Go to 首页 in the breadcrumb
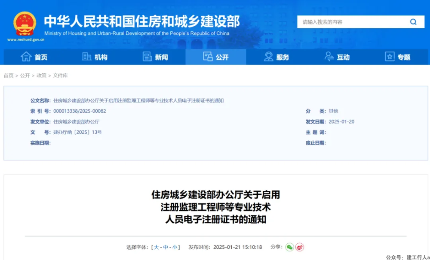Viewport: 430px width, 260px height. 9,76
